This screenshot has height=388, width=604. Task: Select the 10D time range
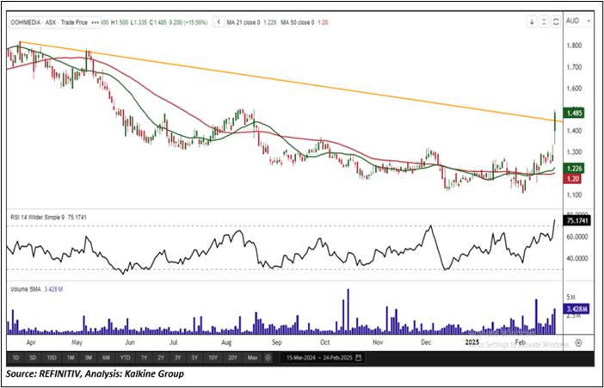52,358
